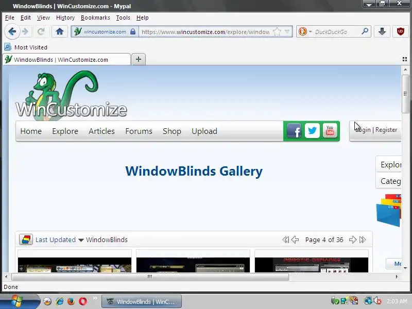Open the Explore sidebar panel item

coord(390,164)
